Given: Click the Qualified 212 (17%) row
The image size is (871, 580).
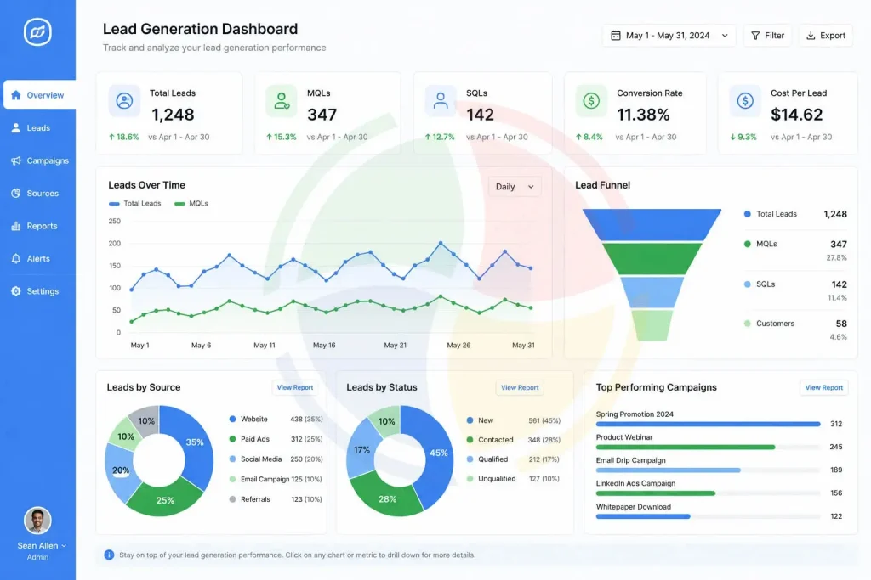Looking at the screenshot, I should pyautogui.click(x=514, y=459).
